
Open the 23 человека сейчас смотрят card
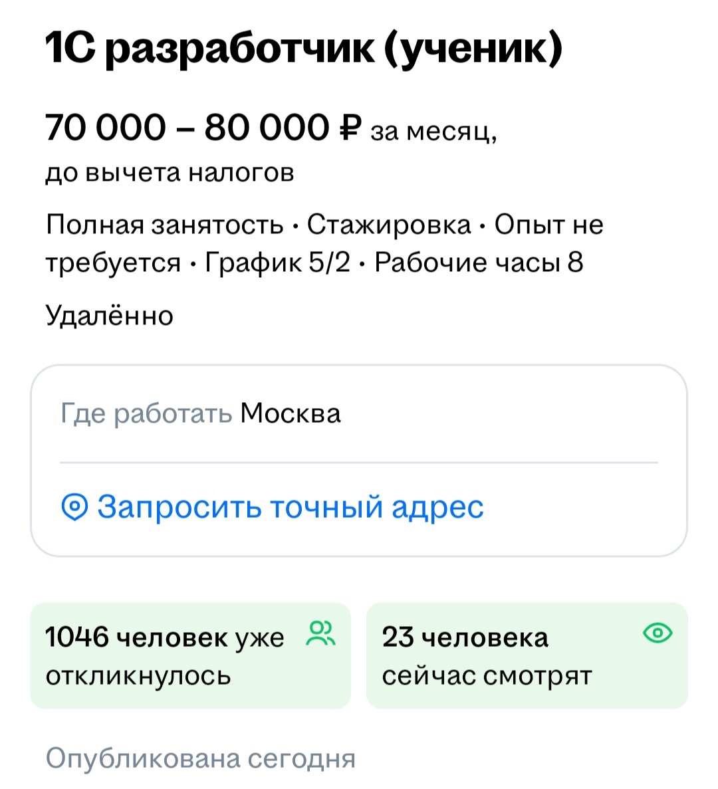tap(527, 655)
